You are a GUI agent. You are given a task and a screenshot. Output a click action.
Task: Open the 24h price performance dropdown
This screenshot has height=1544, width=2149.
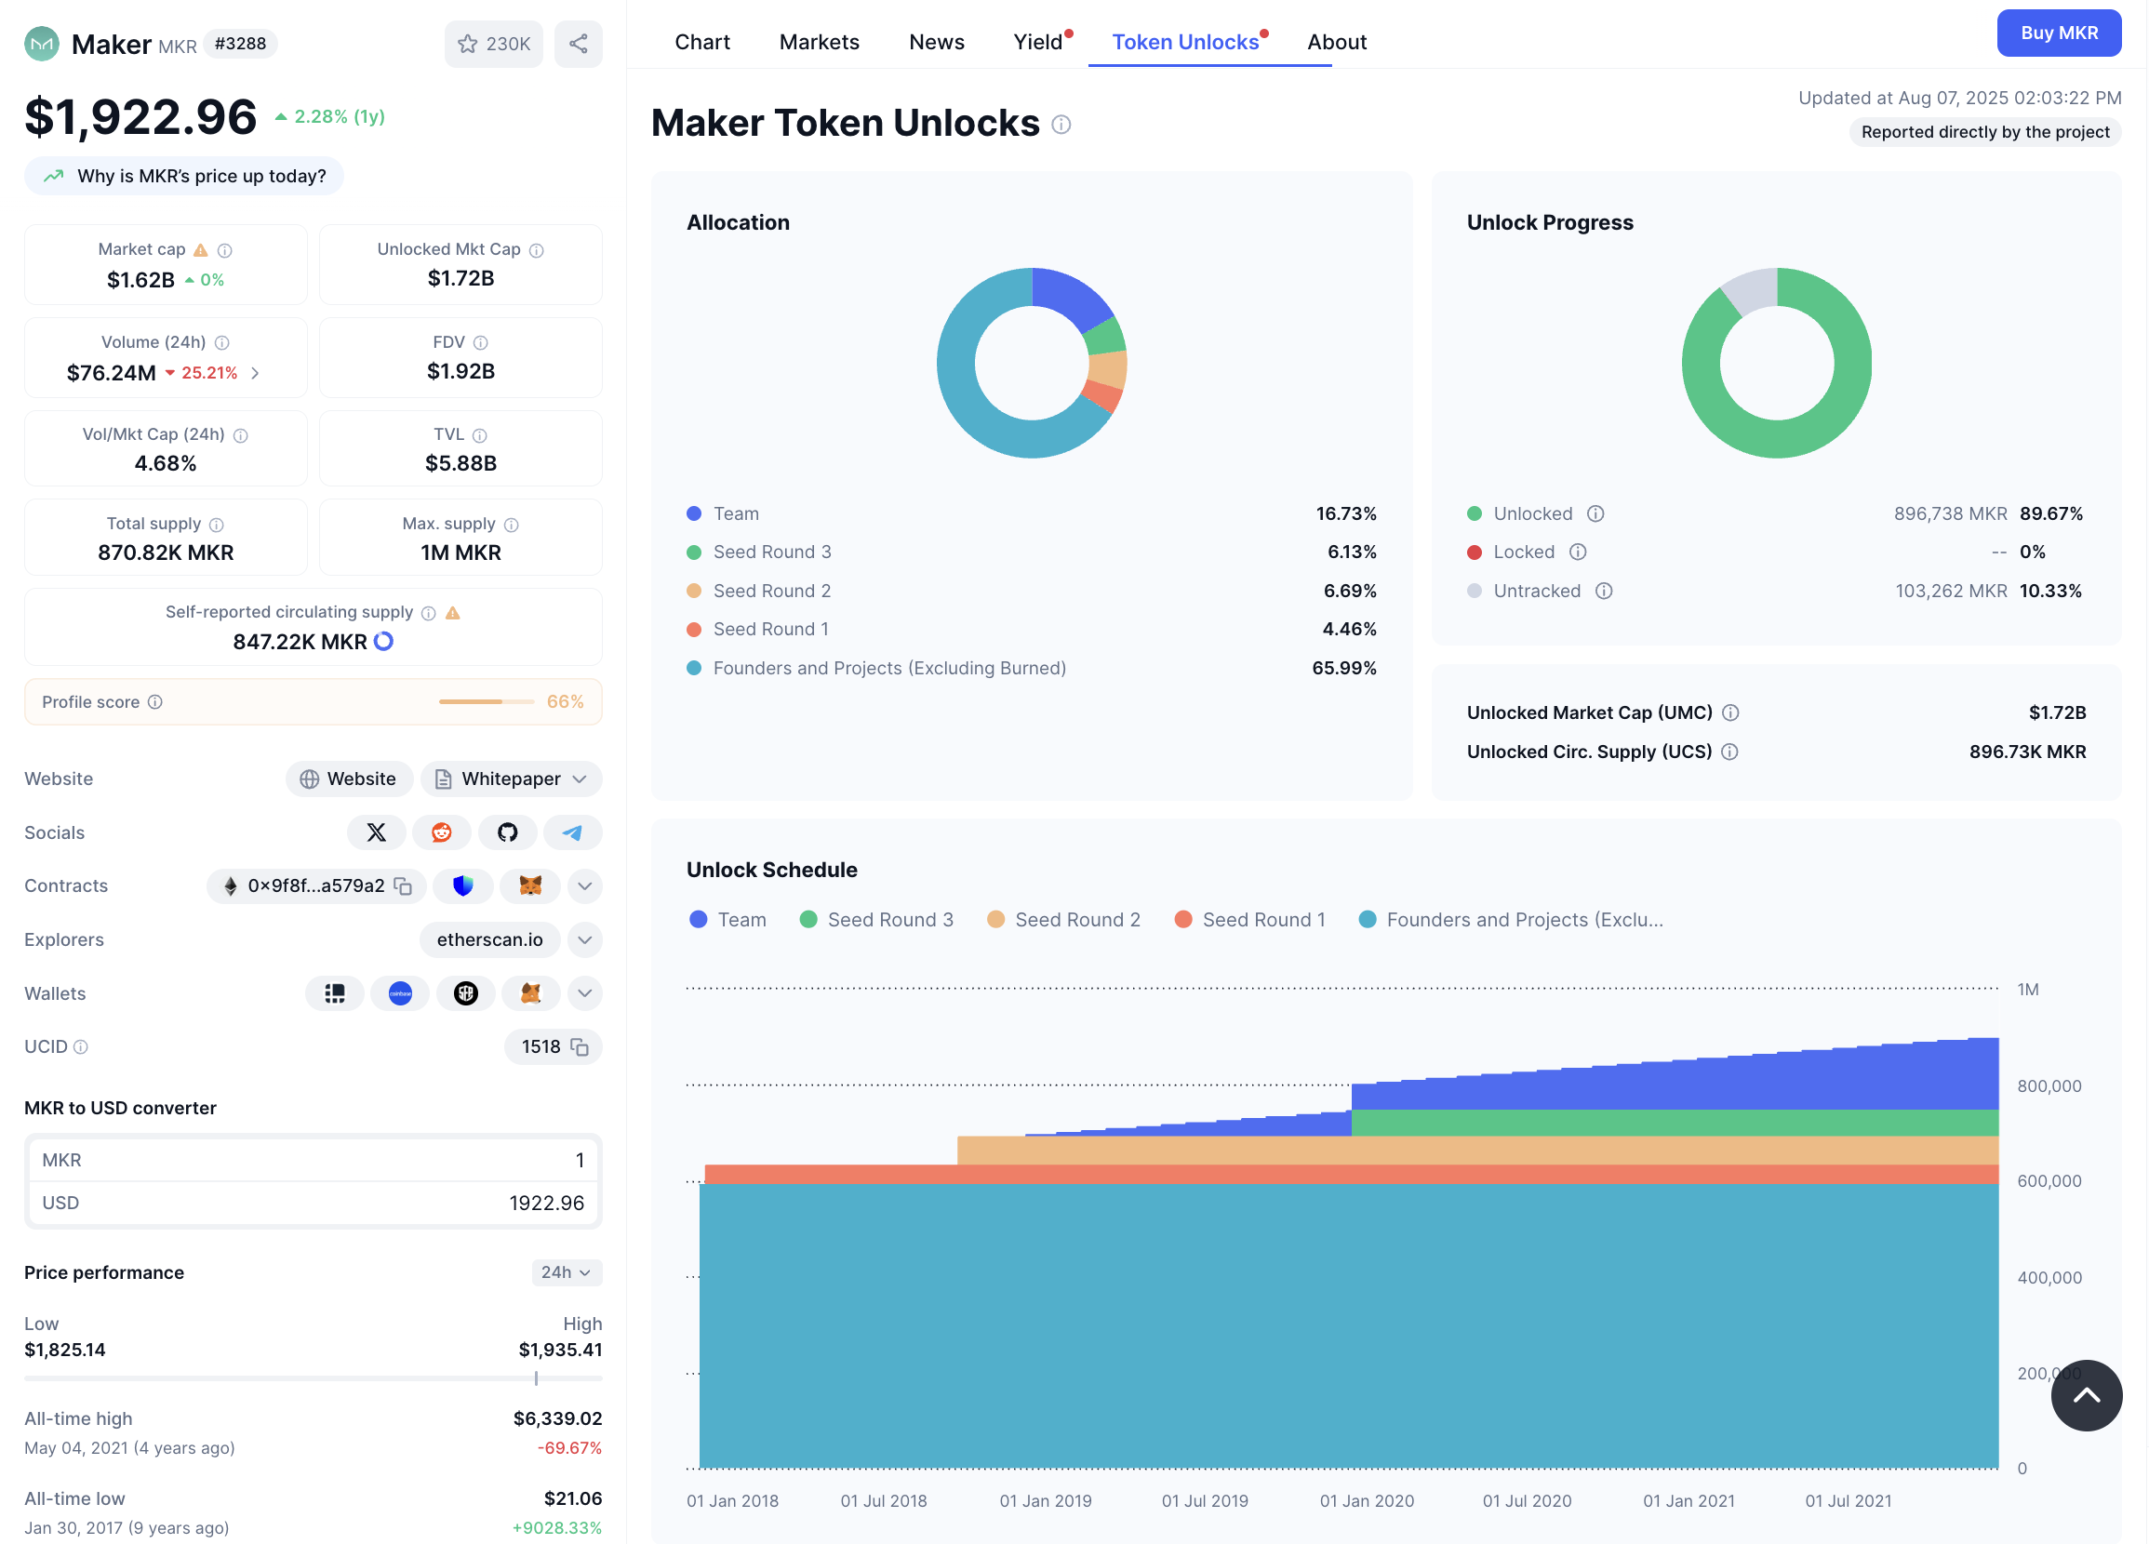(567, 1273)
